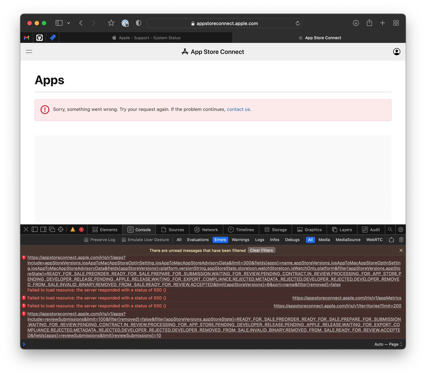Filter console by WebRTC
Screen dimensions: 426x376
click(x=374, y=240)
